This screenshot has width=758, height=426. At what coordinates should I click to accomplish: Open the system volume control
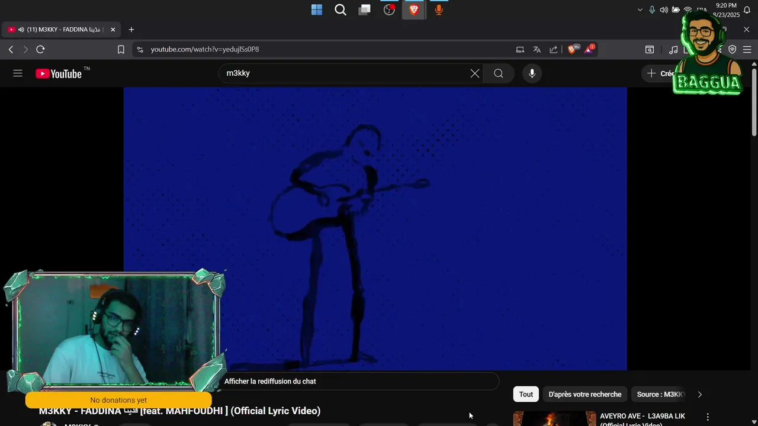click(664, 10)
